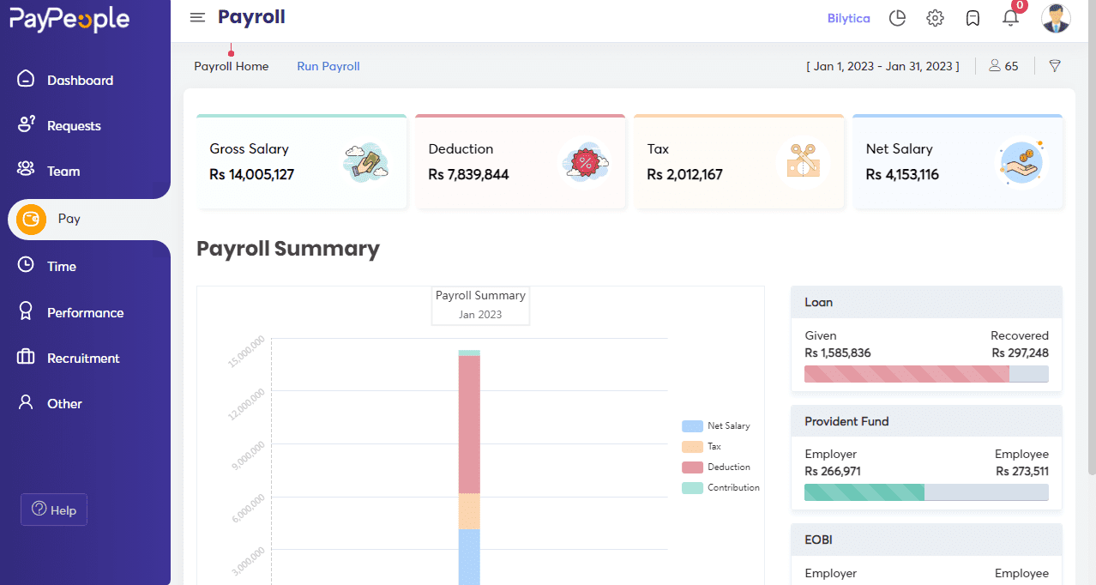1096x585 pixels.
Task: Toggle the Deduction legend swatch
Action: tap(692, 467)
